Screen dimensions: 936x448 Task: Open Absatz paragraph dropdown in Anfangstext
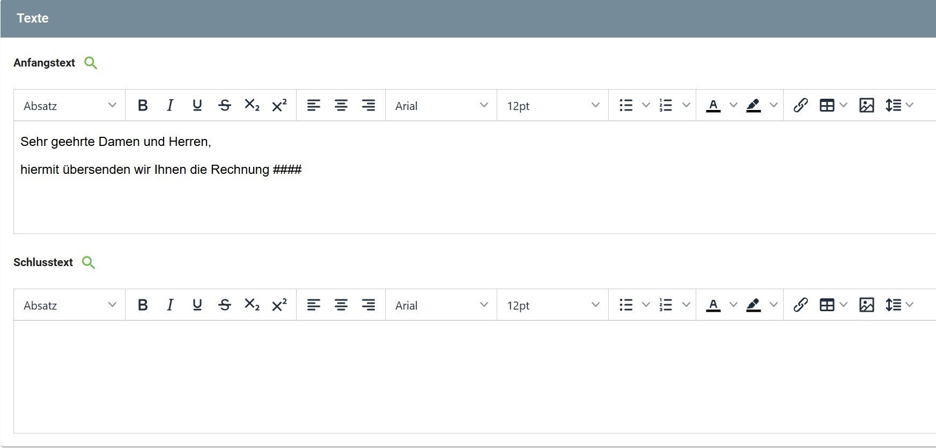tap(70, 106)
